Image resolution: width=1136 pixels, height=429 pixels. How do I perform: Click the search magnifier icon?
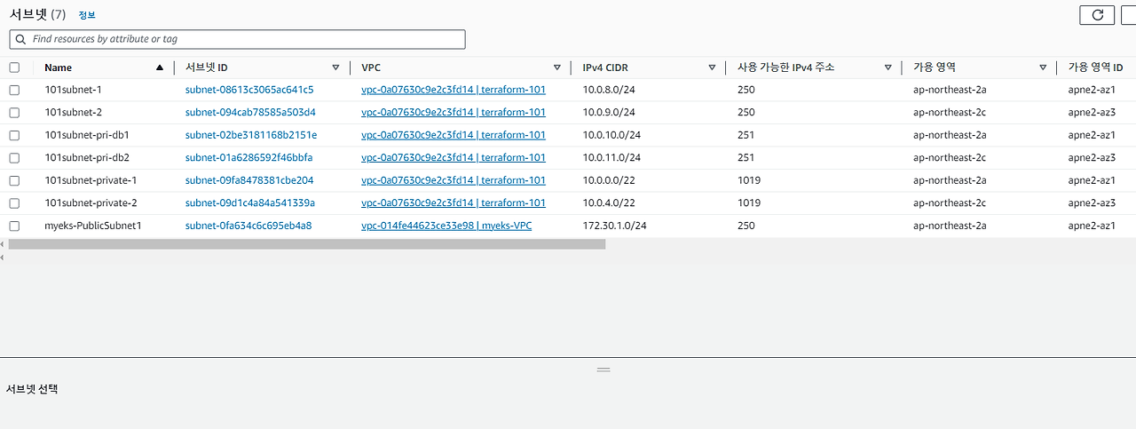tap(20, 39)
